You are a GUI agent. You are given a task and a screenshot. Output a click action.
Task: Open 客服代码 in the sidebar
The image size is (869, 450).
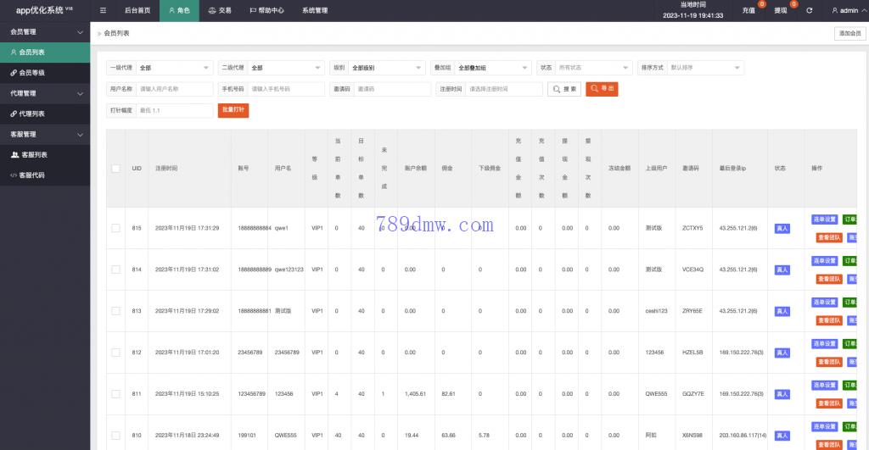tap(32, 175)
